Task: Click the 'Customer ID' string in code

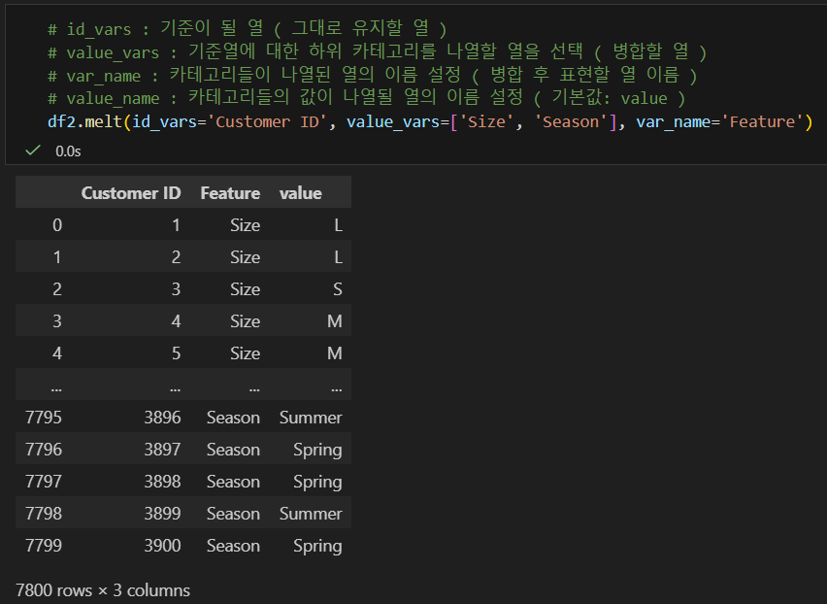Action: click(x=267, y=121)
